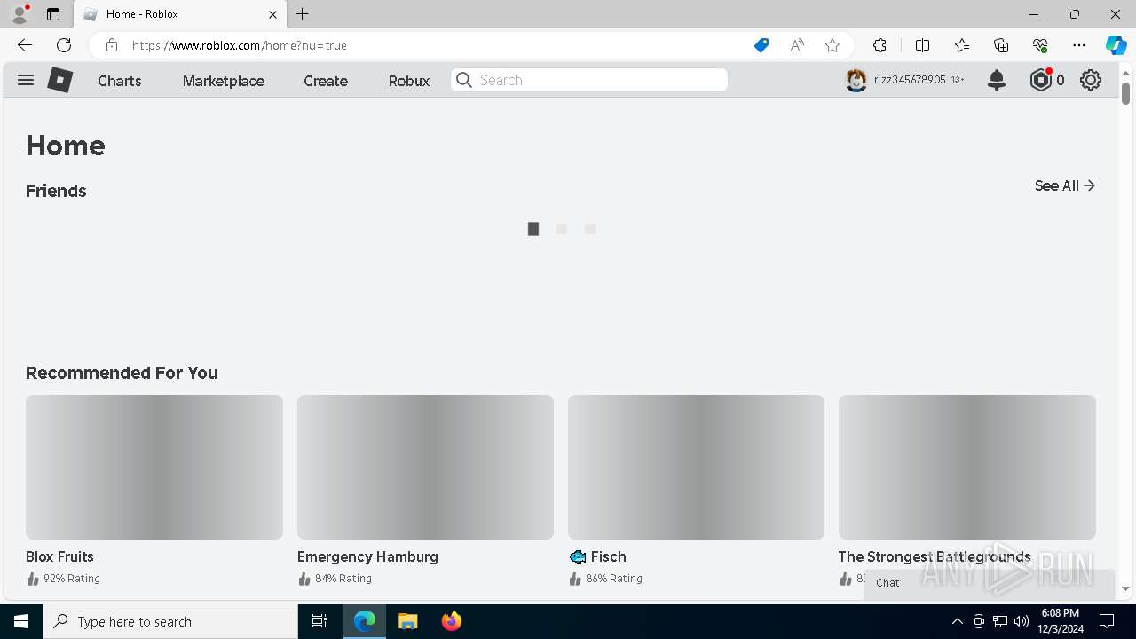
Task: Click the 86% Rating text
Action: [x=614, y=579]
